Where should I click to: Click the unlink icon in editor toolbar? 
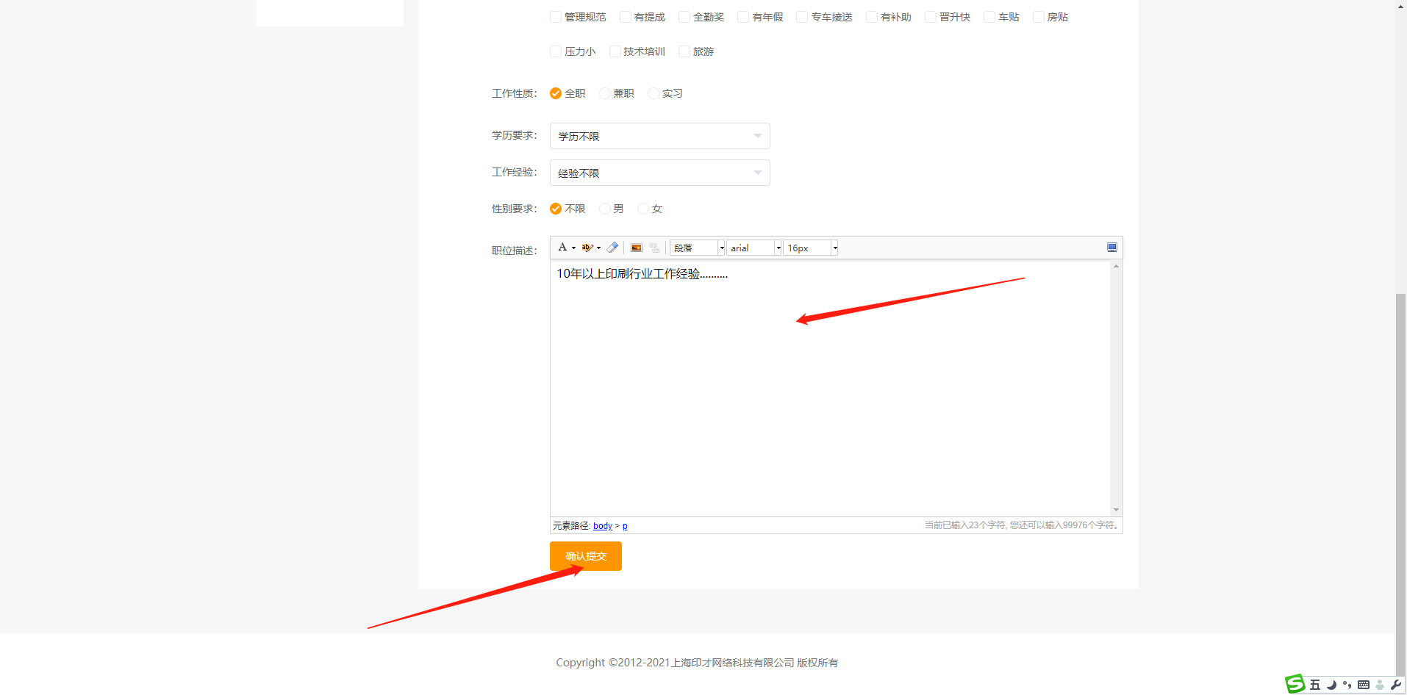point(654,248)
